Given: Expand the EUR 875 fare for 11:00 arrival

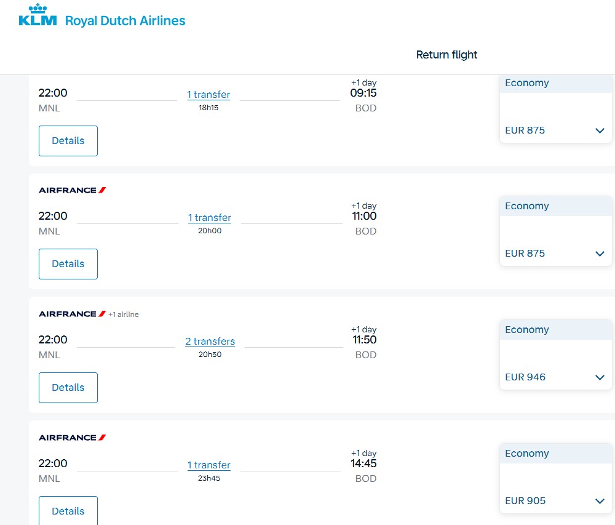Looking at the screenshot, I should (x=600, y=254).
